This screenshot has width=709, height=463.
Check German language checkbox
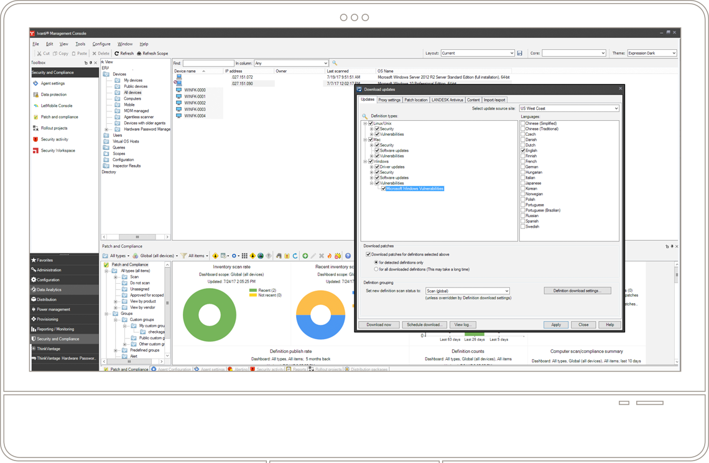522,167
